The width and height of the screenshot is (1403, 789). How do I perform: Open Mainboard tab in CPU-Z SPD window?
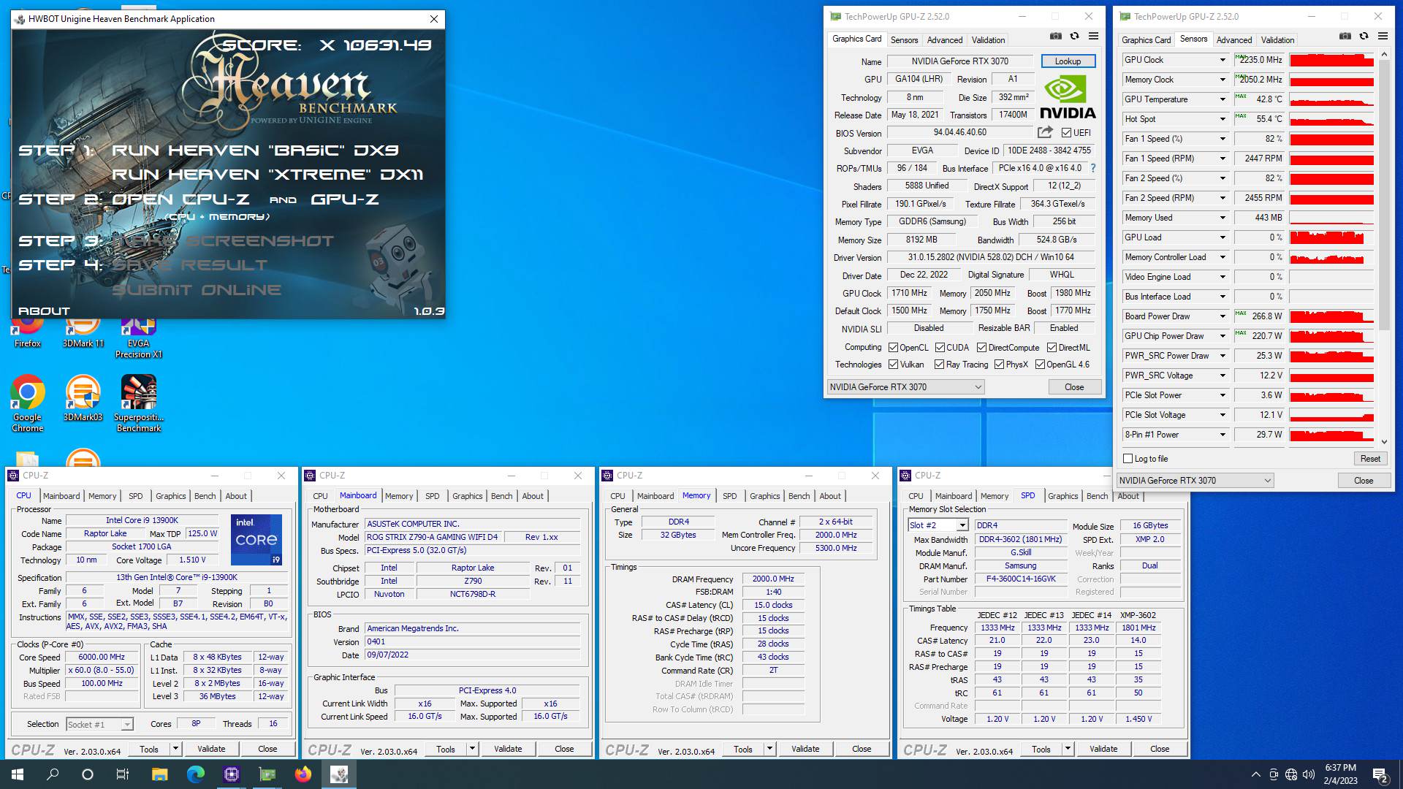954,496
